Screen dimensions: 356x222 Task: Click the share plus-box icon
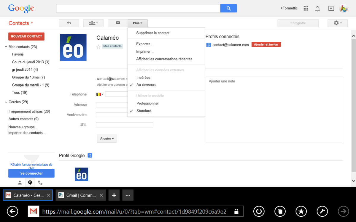tap(331, 8)
